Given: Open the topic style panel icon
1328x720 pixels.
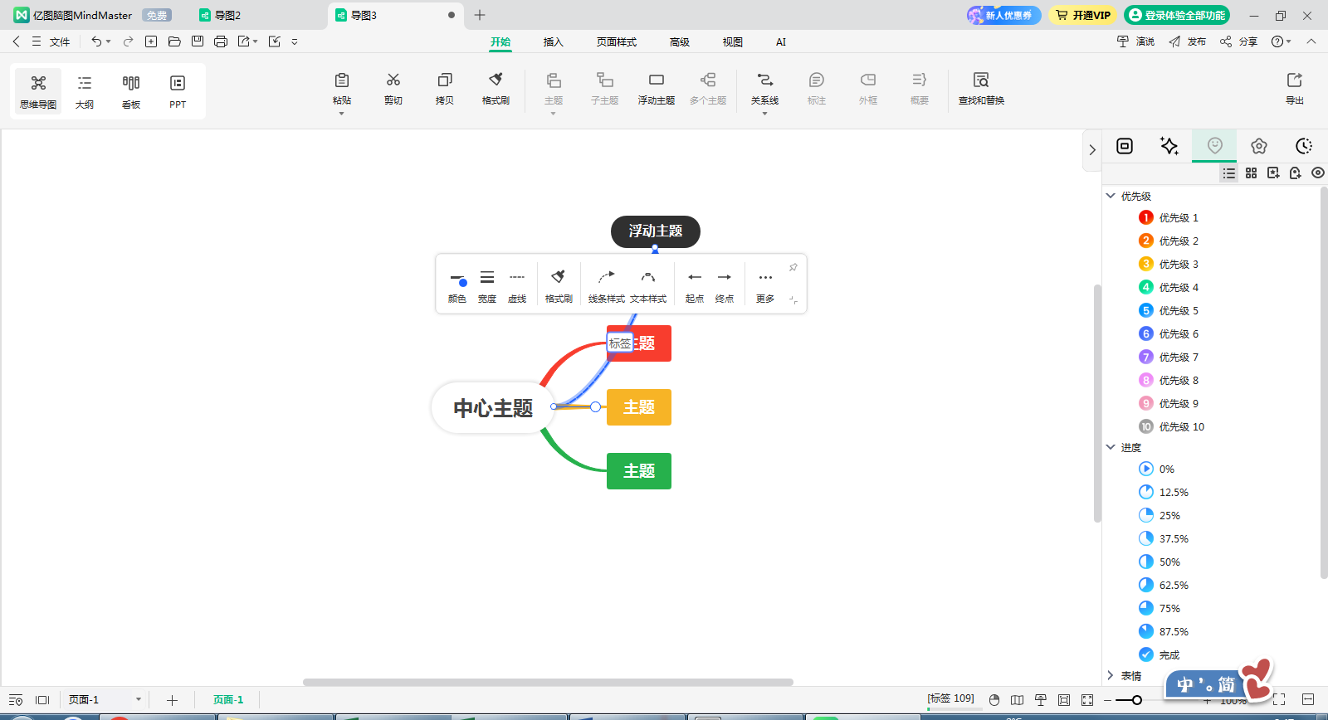Looking at the screenshot, I should pyautogui.click(x=1125, y=146).
